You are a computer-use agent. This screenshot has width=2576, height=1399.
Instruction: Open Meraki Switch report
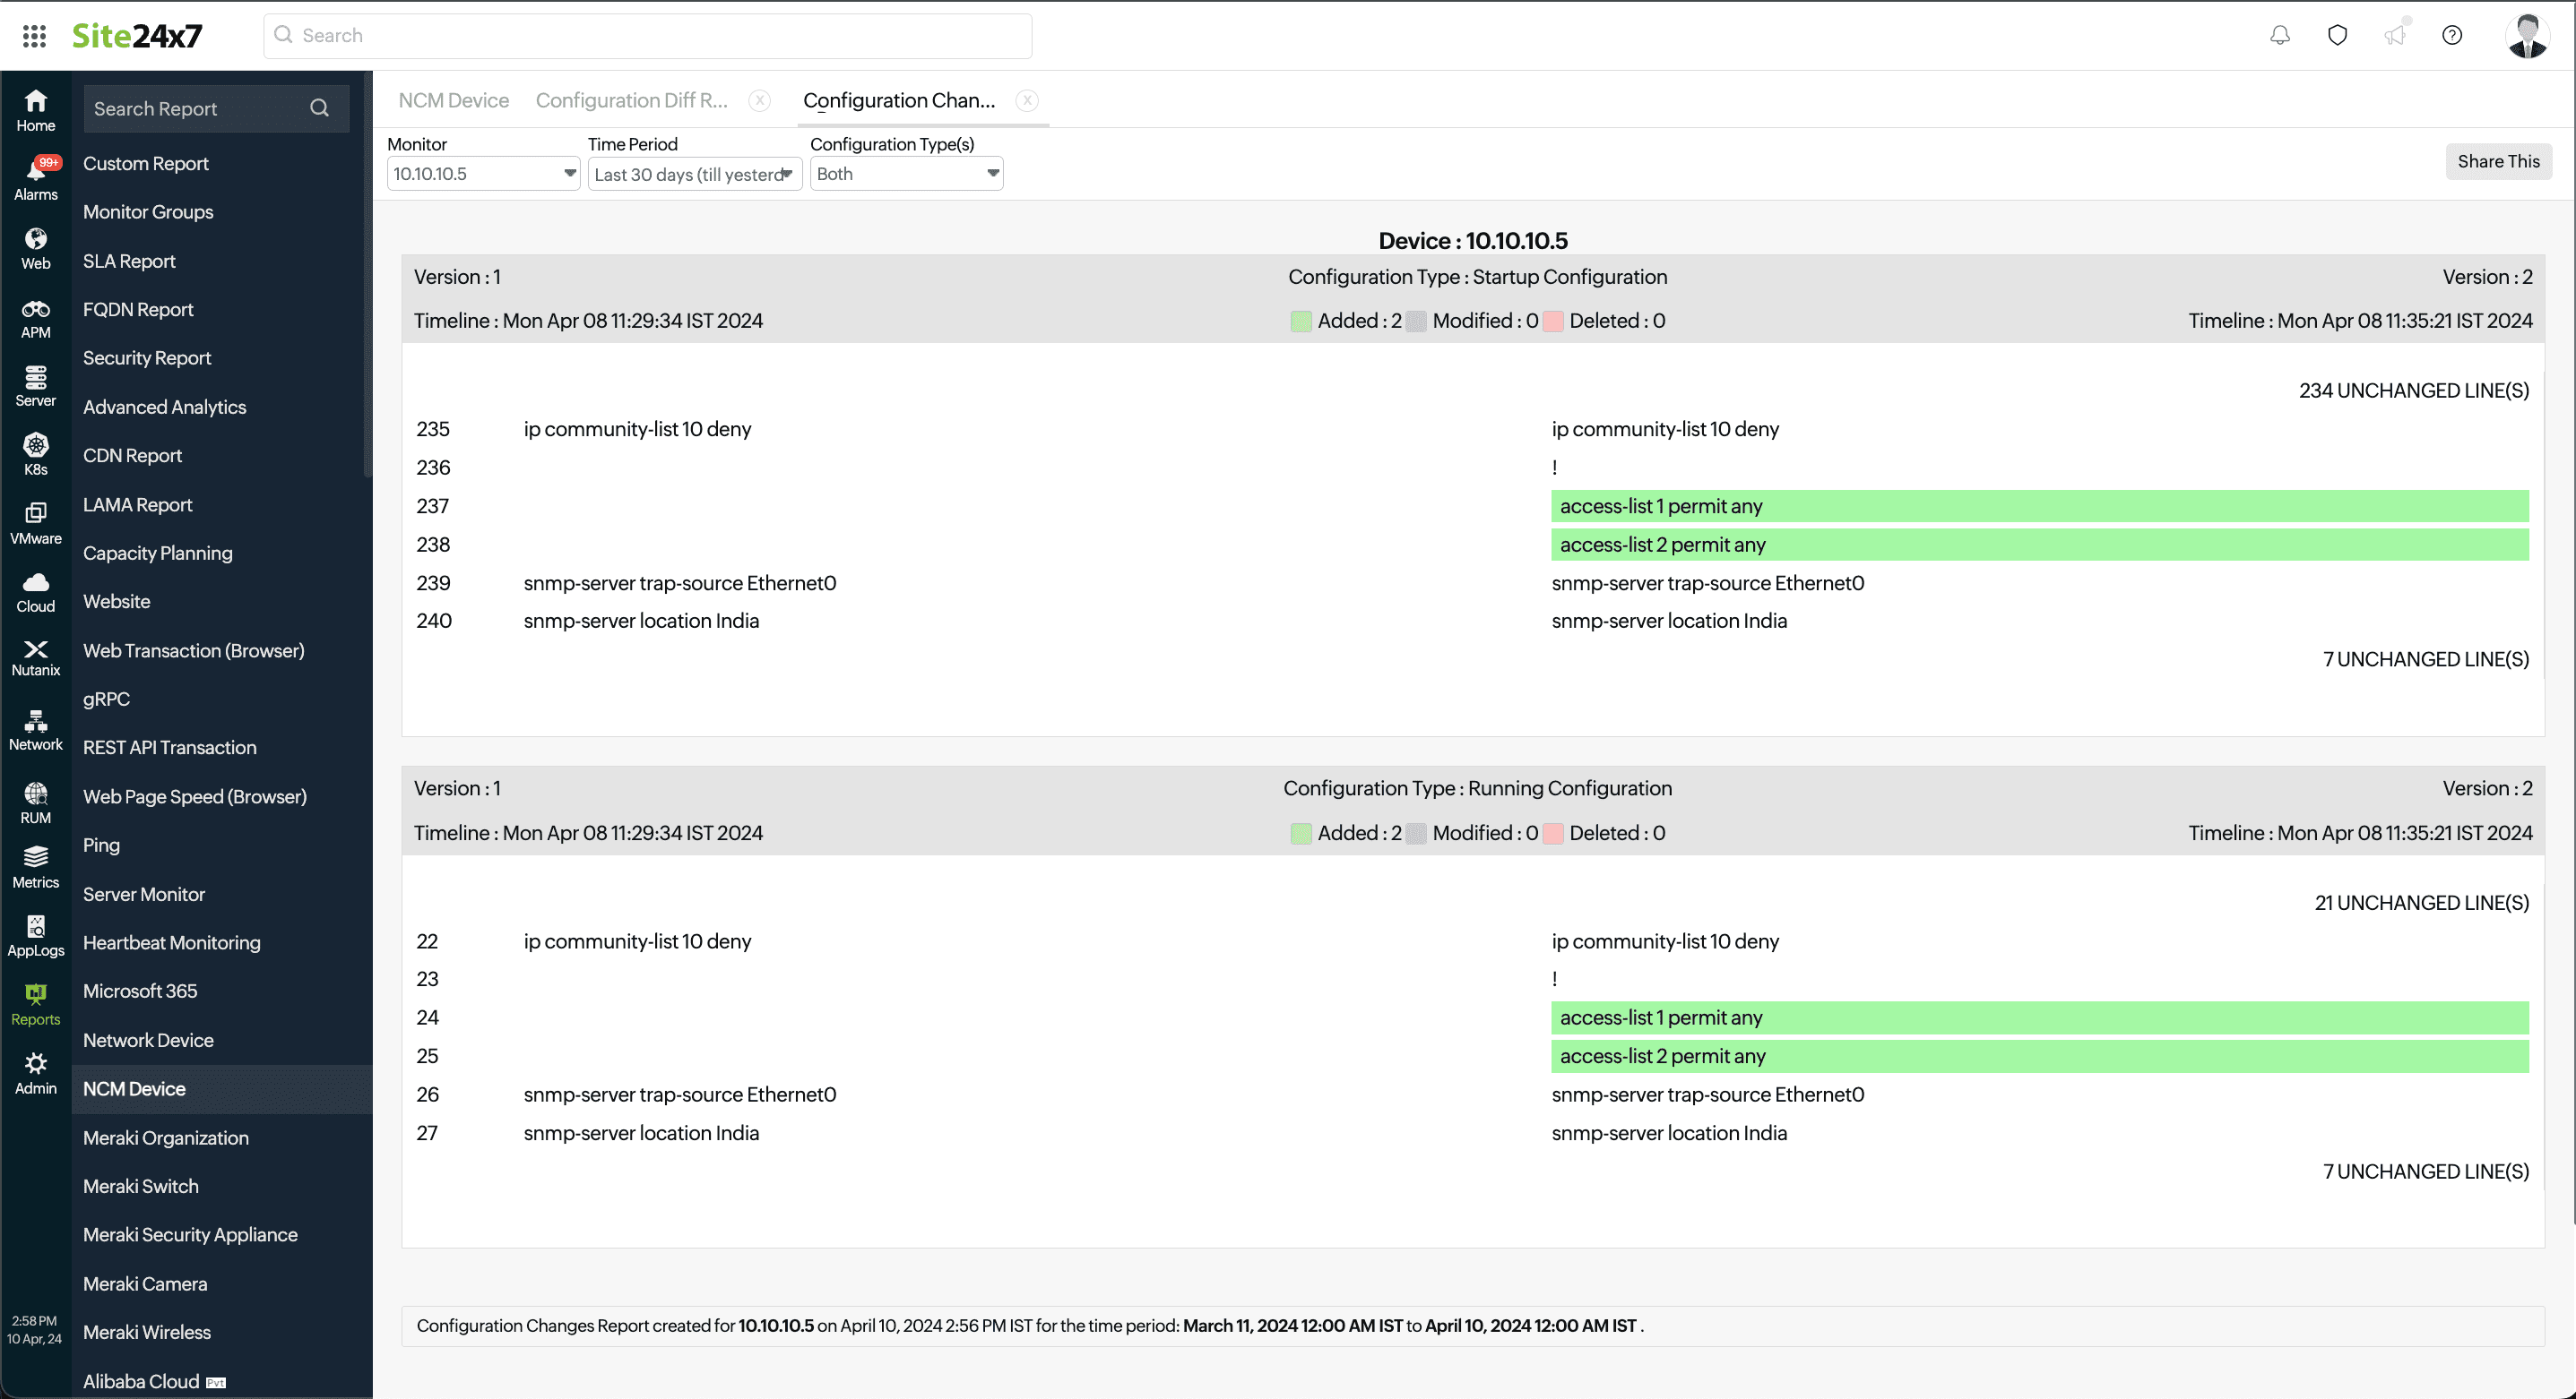tap(141, 1186)
